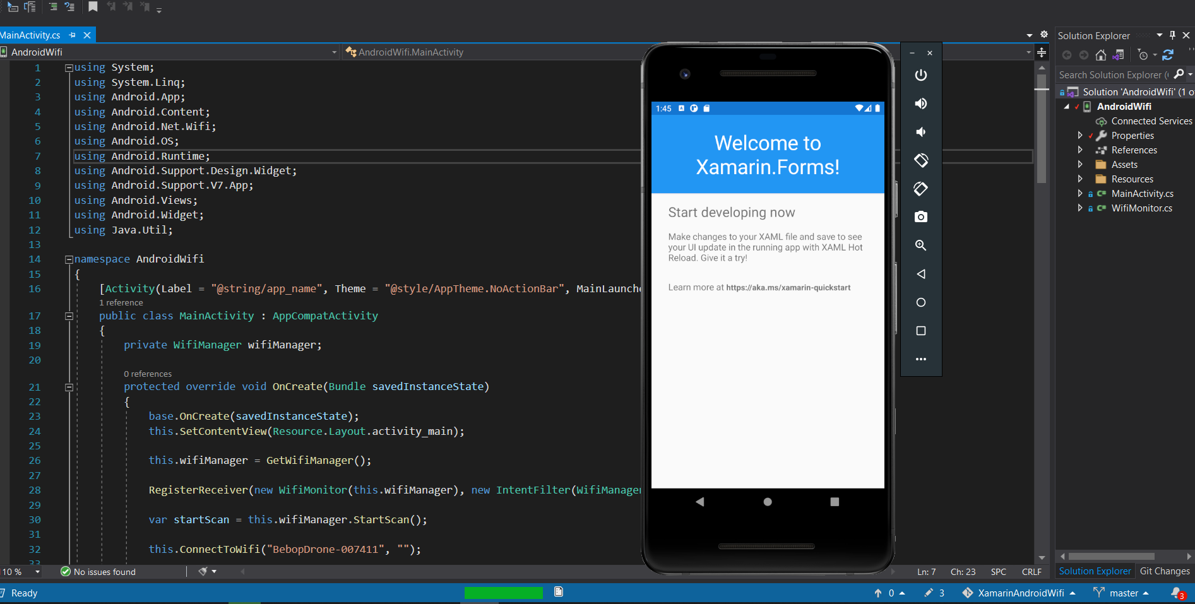
Task: Zoom into the emulator display
Action: pos(921,246)
